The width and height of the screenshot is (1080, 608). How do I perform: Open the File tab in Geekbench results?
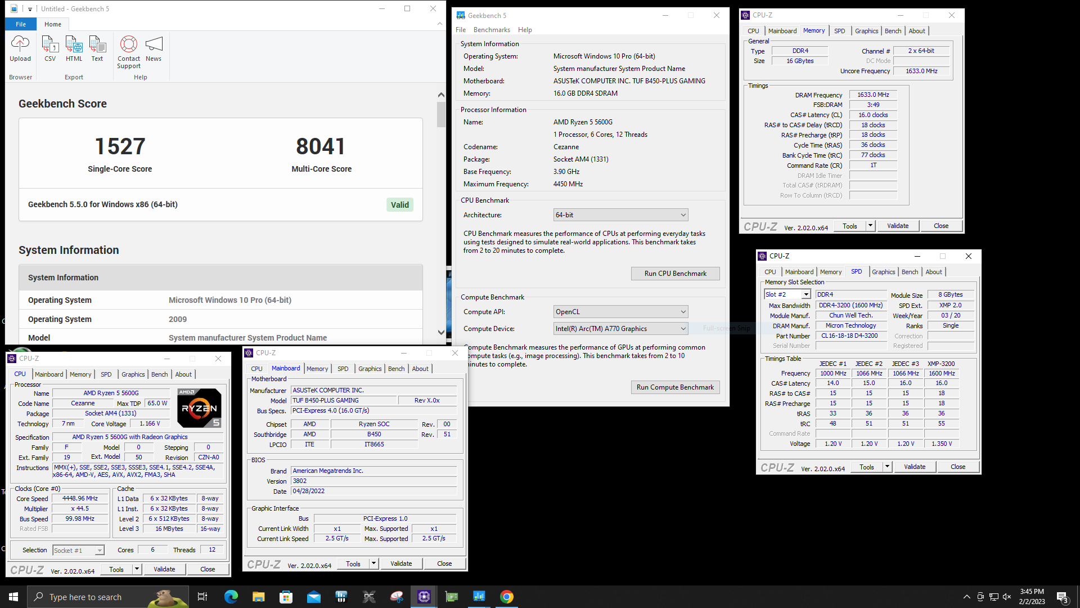21,24
